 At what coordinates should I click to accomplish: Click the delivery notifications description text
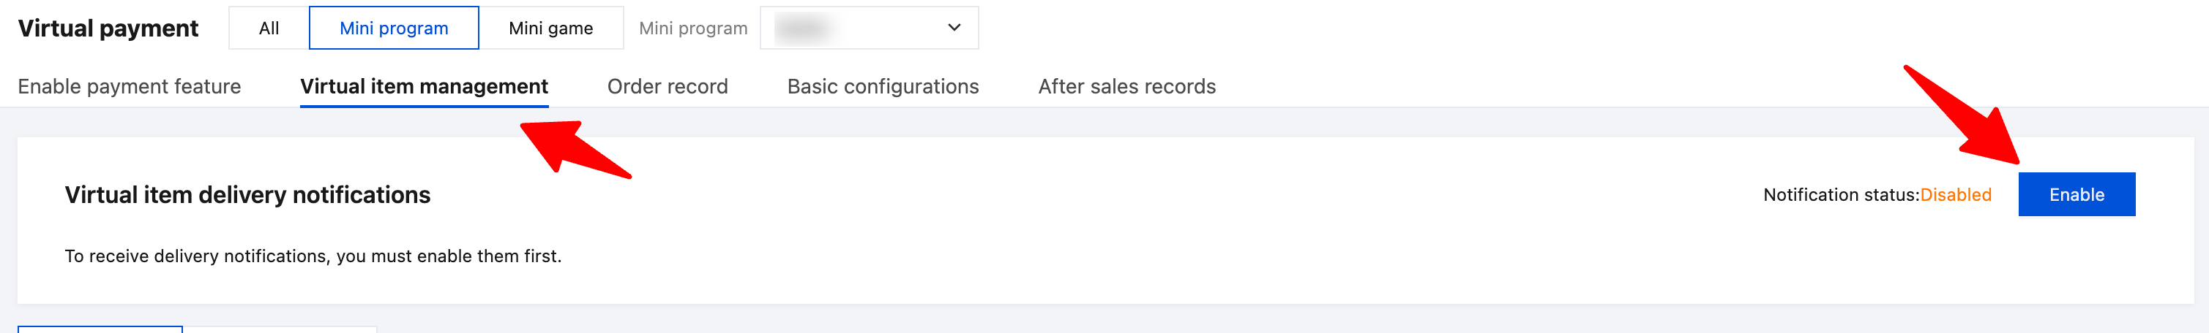[x=313, y=256]
